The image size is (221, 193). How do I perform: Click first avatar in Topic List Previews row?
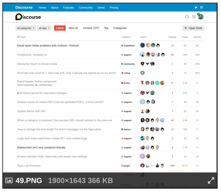point(142,165)
